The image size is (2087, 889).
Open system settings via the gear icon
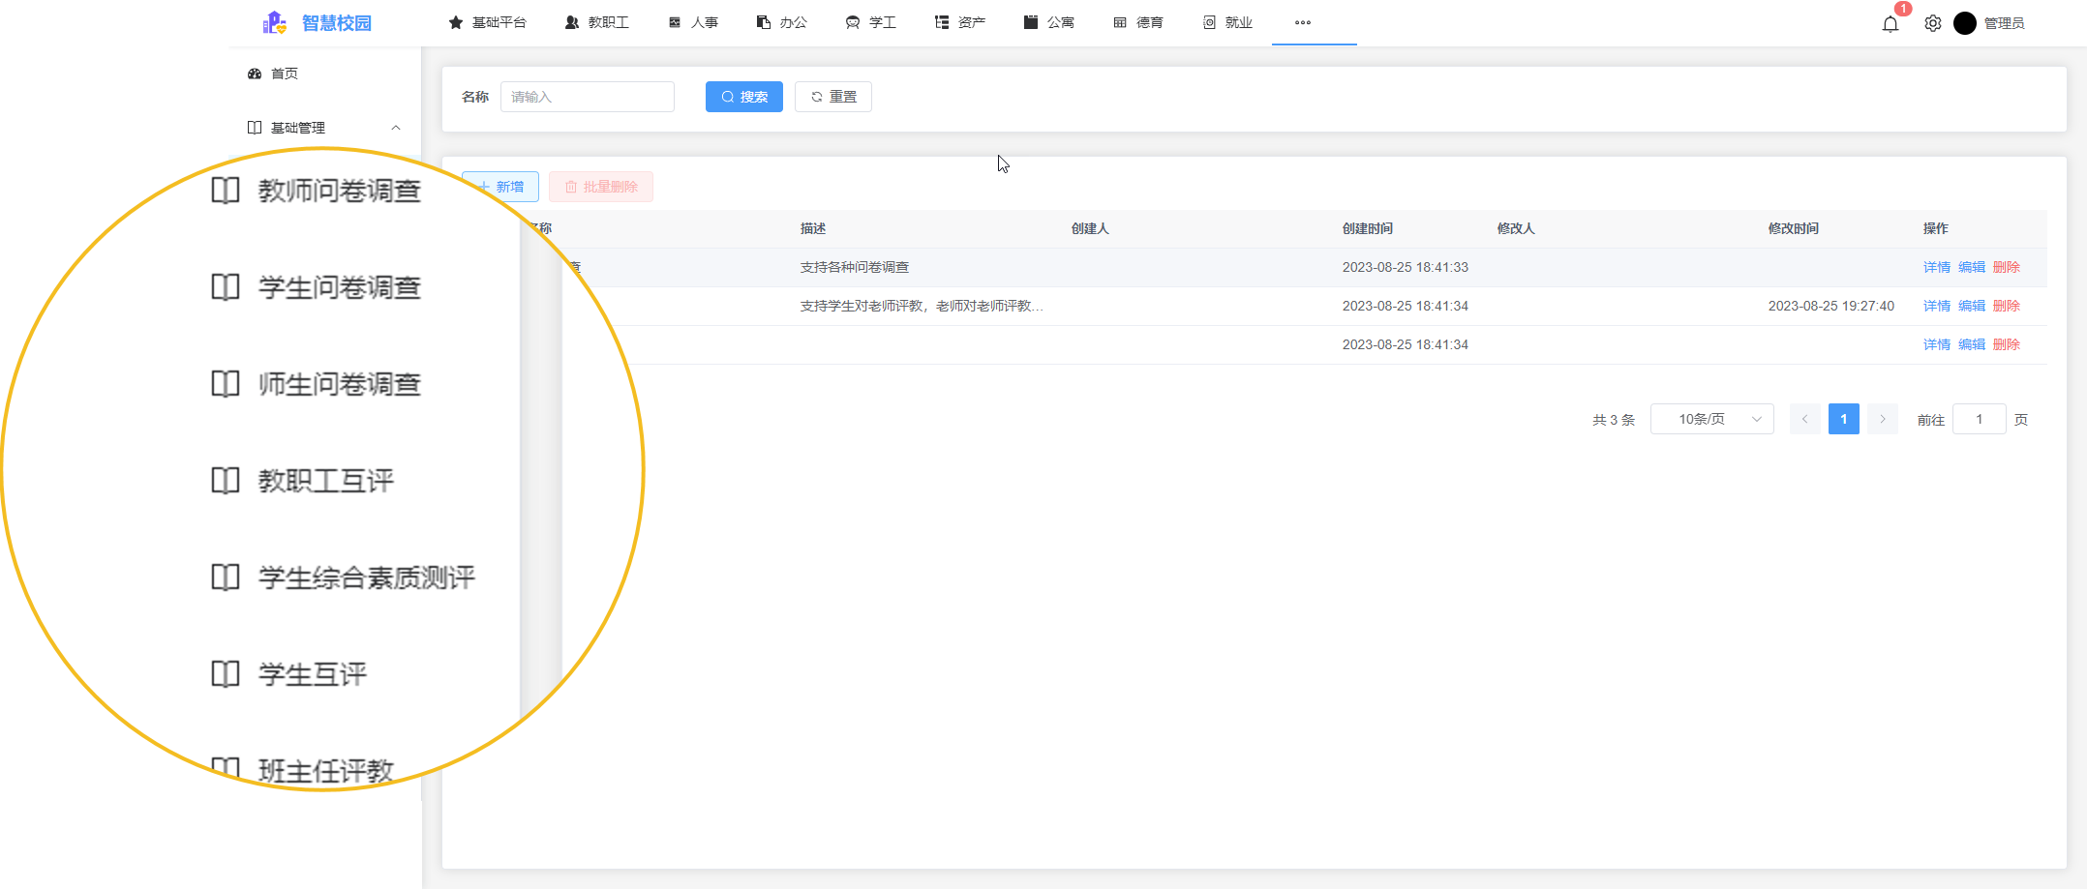(x=1933, y=23)
